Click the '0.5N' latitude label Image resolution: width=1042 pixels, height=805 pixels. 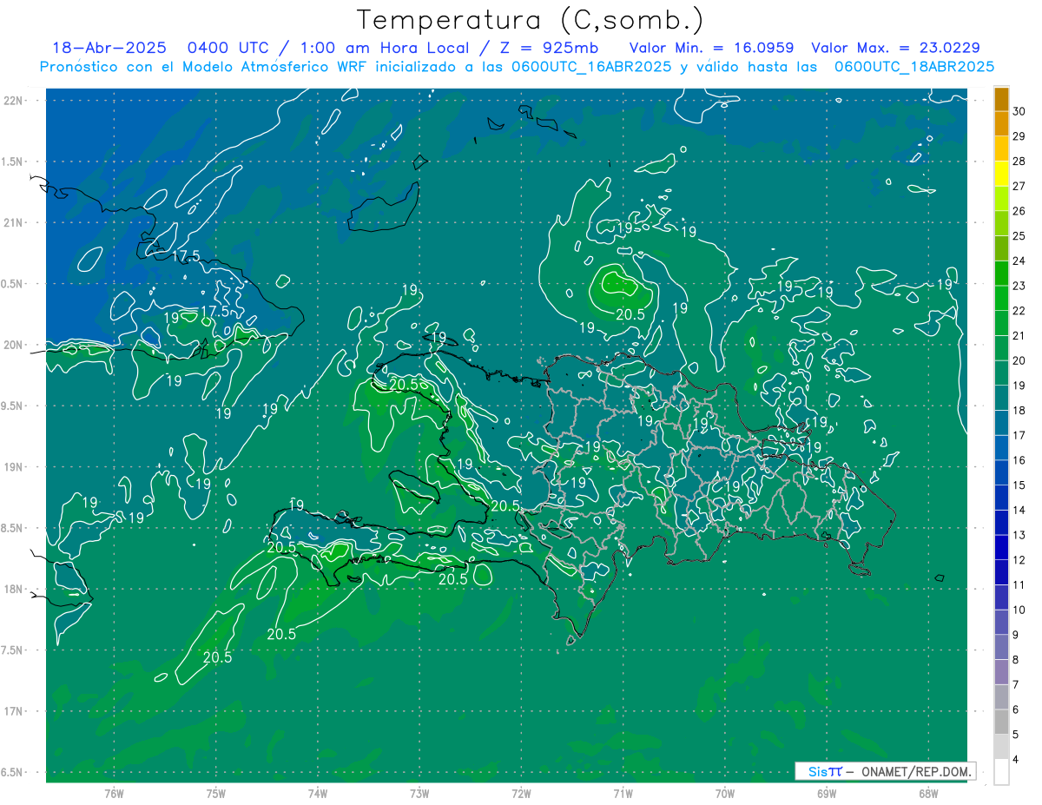tap(13, 284)
